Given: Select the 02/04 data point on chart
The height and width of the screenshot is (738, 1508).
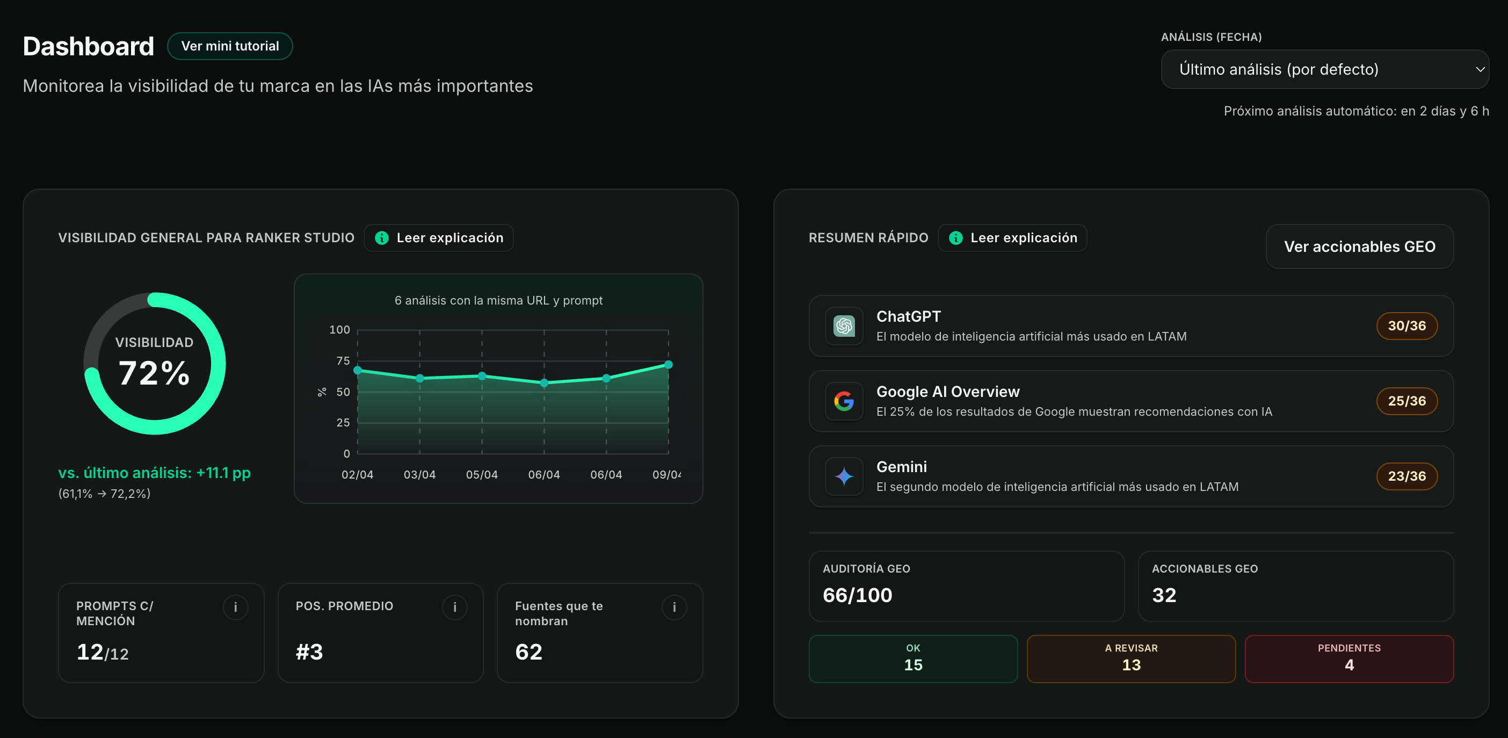Looking at the screenshot, I should (358, 370).
